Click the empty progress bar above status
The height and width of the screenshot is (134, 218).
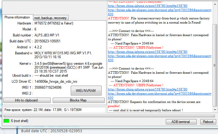coord(109,116)
